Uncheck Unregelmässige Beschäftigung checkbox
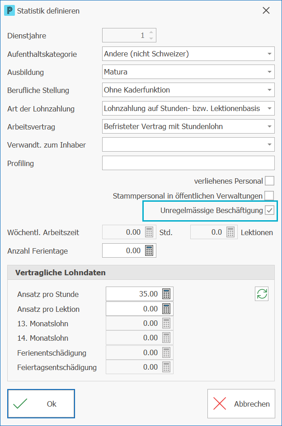 269,210
